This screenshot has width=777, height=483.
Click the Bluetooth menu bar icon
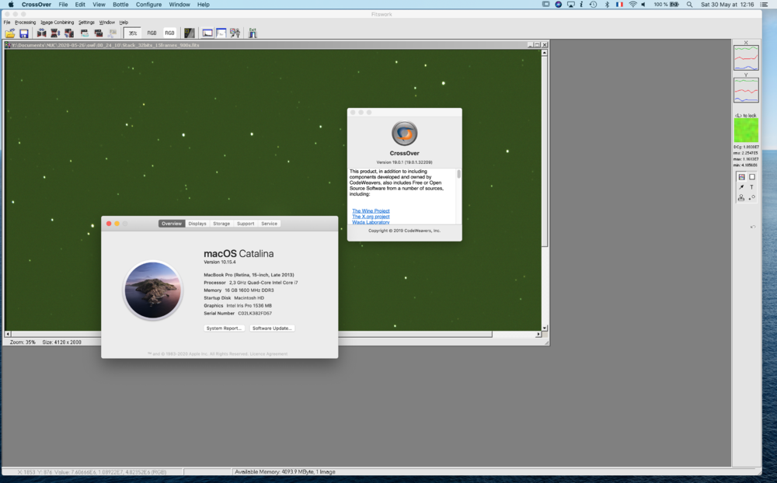pos(607,5)
